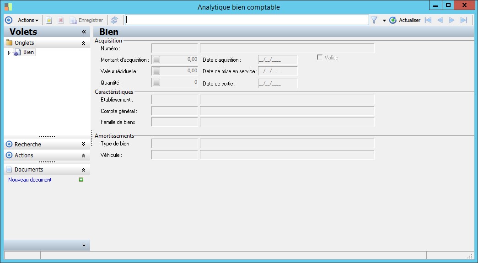The image size is (478, 263).
Task: Click the Quantité calculator button
Action: click(156, 82)
